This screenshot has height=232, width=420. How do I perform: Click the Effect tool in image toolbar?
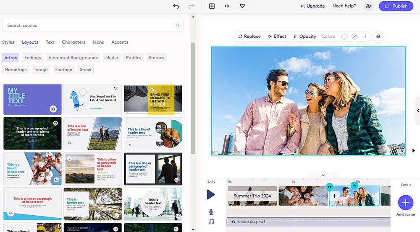click(277, 36)
